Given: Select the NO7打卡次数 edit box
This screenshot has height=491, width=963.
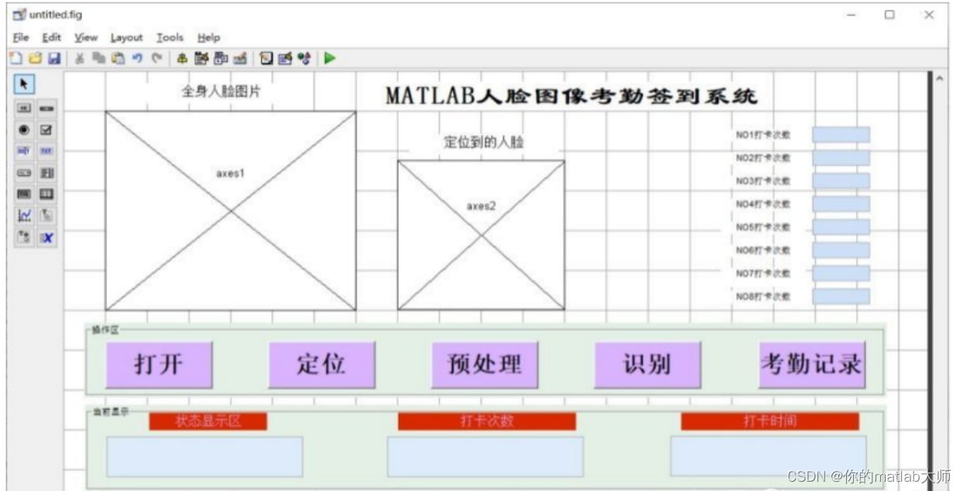Looking at the screenshot, I should [841, 273].
